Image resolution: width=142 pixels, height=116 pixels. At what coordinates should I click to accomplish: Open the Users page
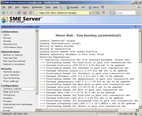pos(6,35)
